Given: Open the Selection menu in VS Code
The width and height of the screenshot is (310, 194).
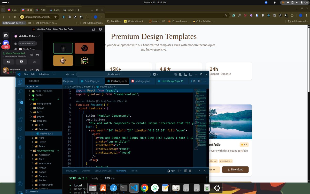Looking at the screenshot, I should 43,74.
